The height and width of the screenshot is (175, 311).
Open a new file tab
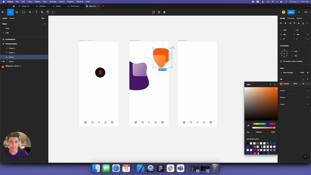tap(103, 6)
